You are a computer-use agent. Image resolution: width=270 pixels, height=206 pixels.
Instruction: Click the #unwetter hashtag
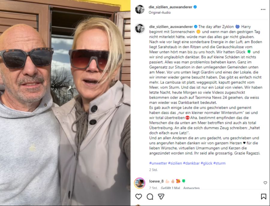158,163
